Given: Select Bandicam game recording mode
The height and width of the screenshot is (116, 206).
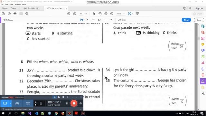Looking at the screenshot, I should point(17,103).
